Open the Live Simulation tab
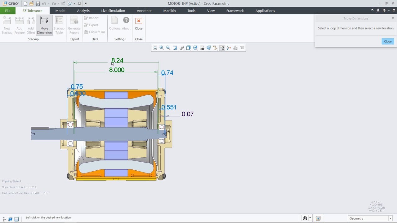The height and width of the screenshot is (223, 397). click(x=113, y=11)
